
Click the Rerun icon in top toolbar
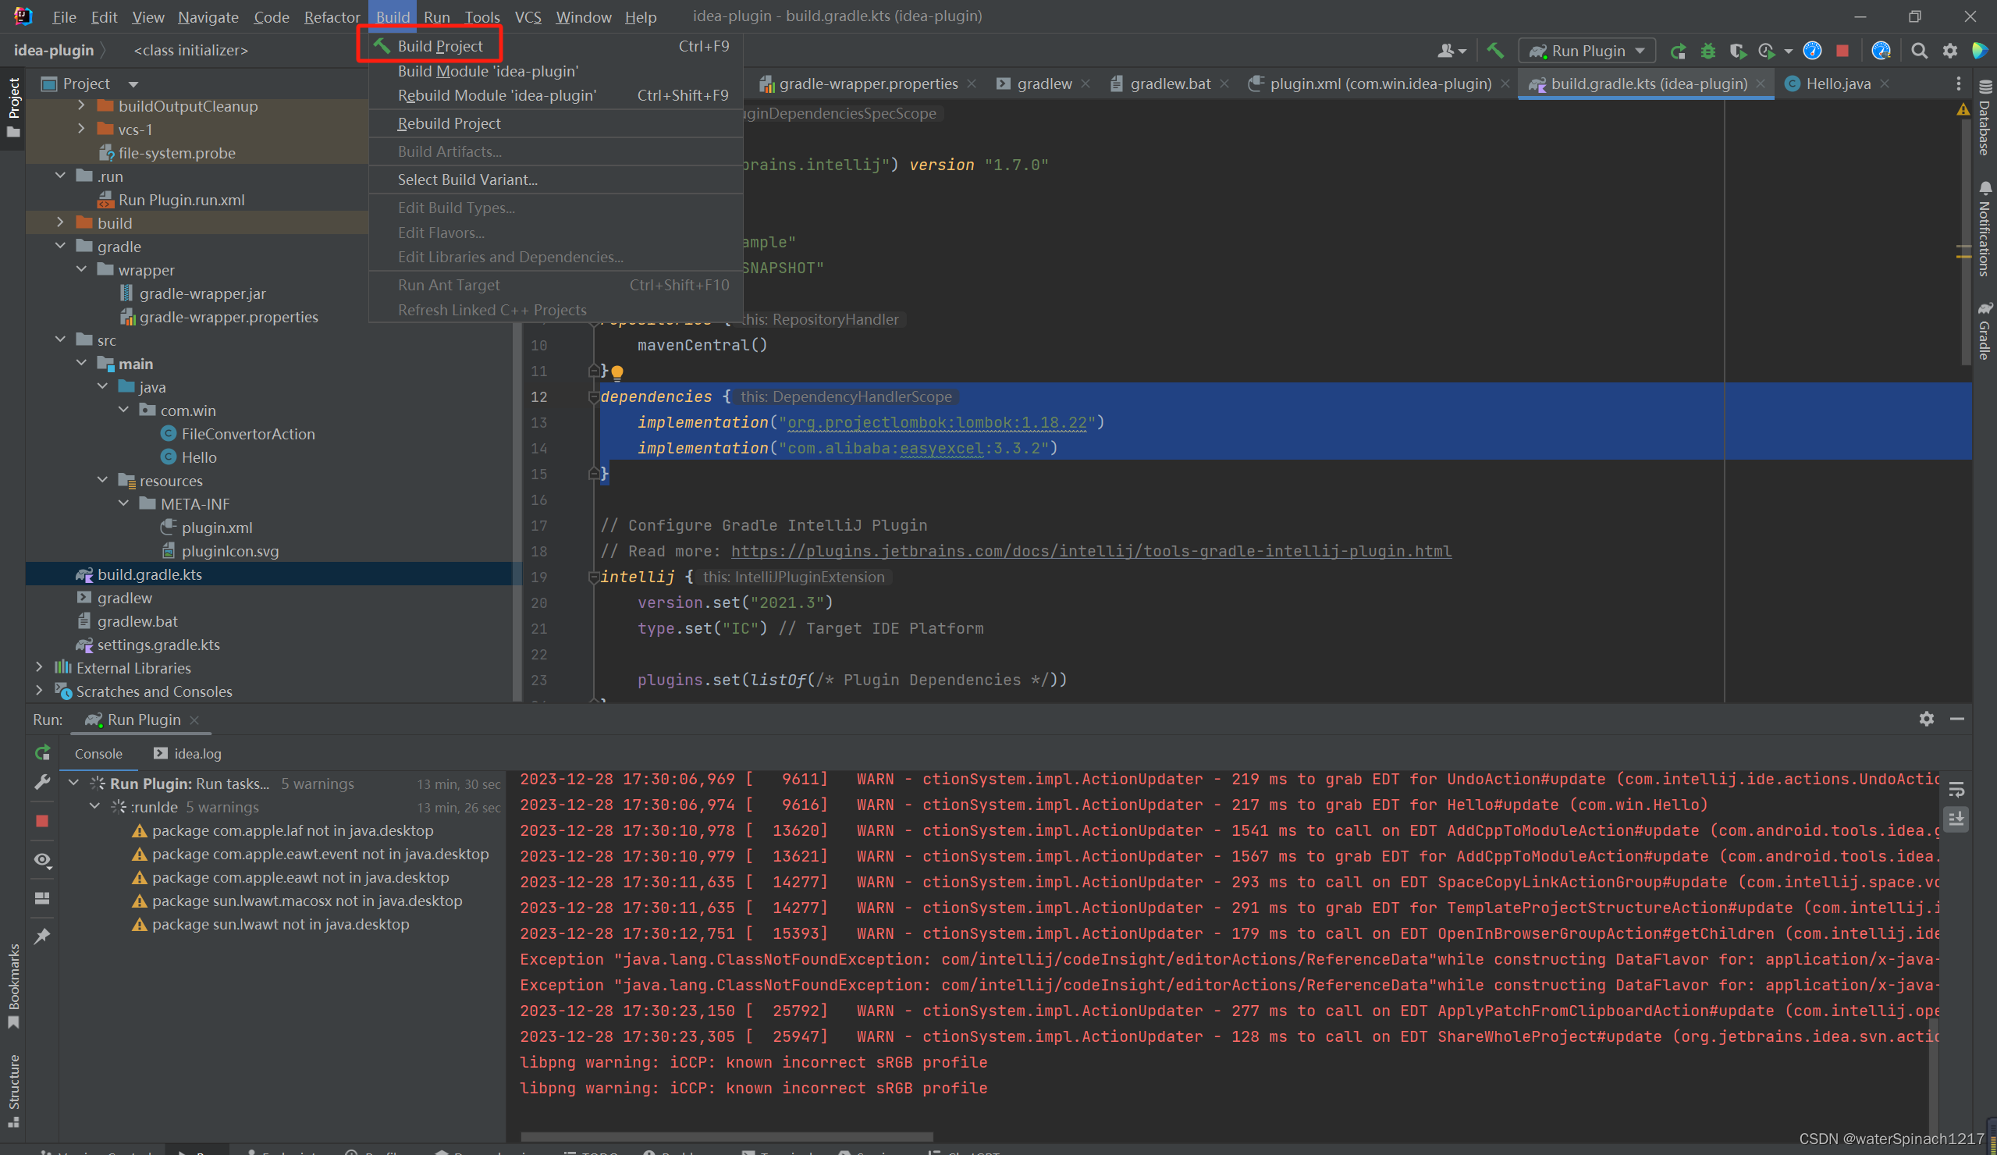coord(1678,51)
